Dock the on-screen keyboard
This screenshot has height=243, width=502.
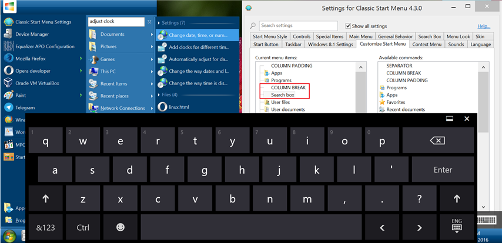[x=450, y=119]
